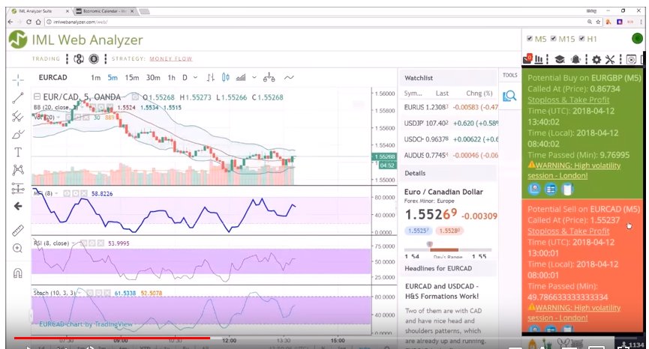This screenshot has width=649, height=349.
Task: Switch chart to daily D timeframe
Action: [x=185, y=77]
